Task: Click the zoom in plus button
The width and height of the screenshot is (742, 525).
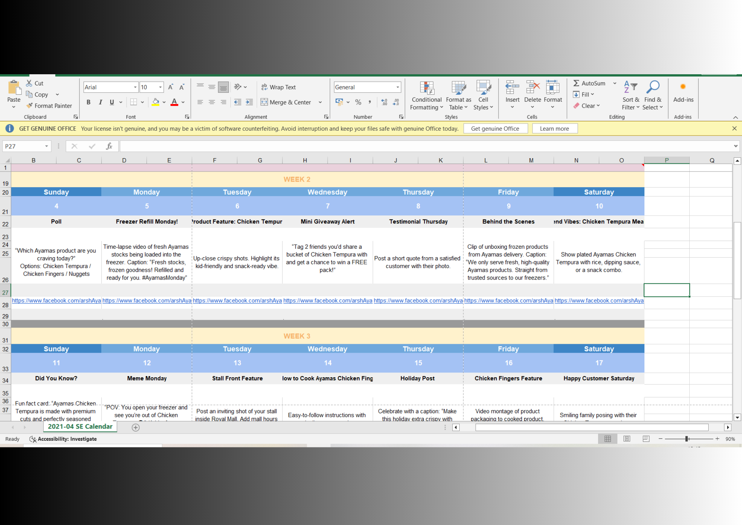Action: click(x=717, y=439)
